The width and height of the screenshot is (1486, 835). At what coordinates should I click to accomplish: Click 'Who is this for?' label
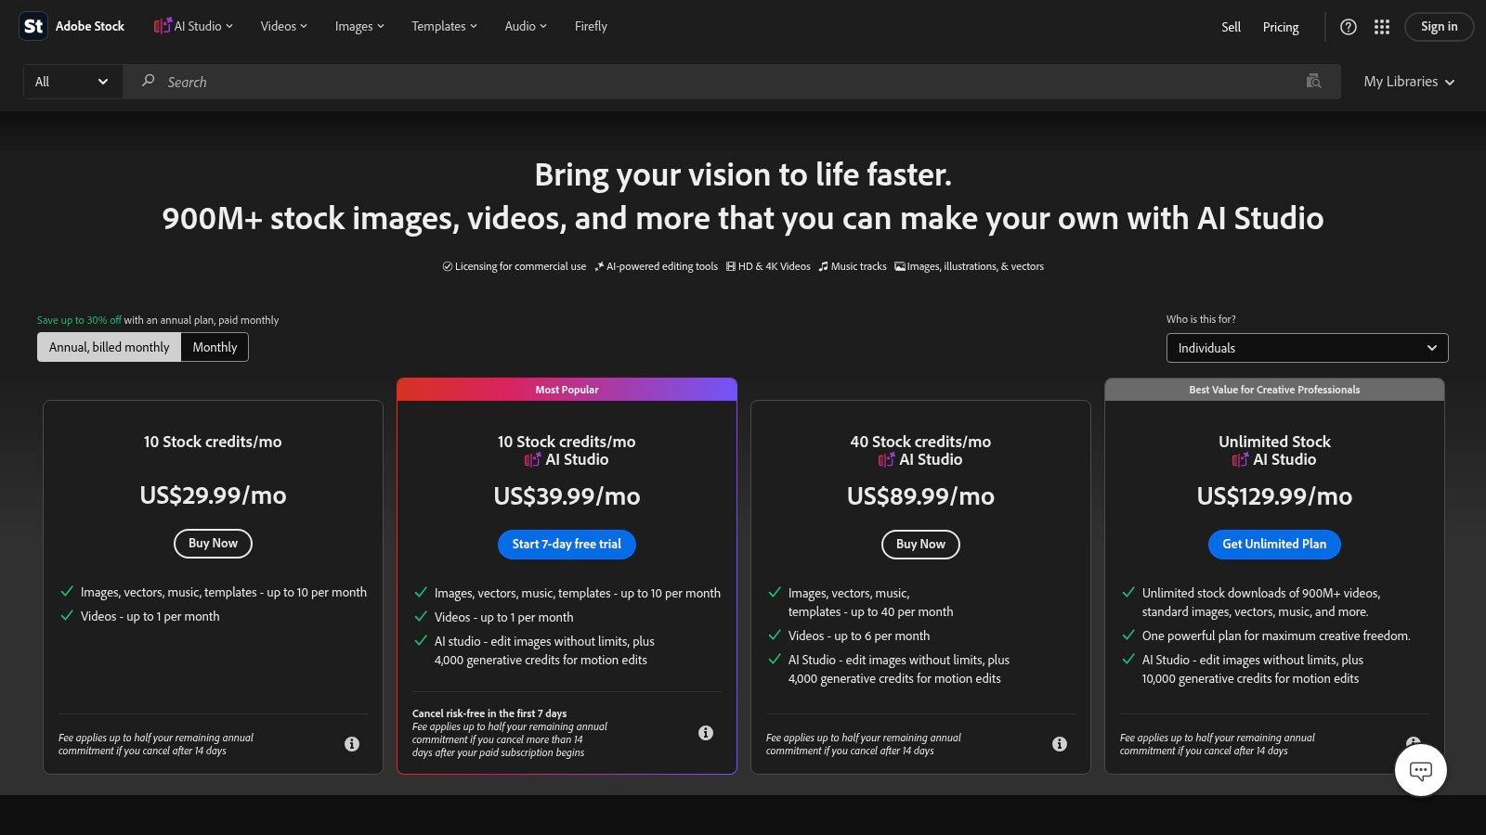(x=1201, y=319)
